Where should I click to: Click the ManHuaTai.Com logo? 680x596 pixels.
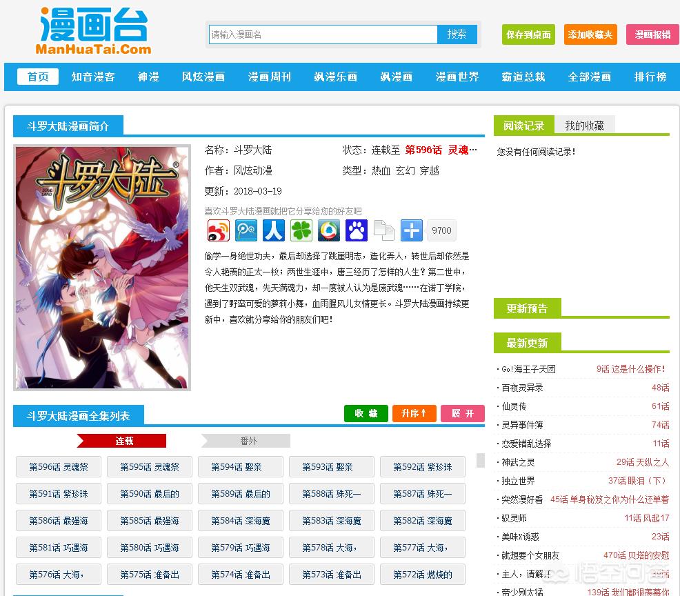[94, 30]
